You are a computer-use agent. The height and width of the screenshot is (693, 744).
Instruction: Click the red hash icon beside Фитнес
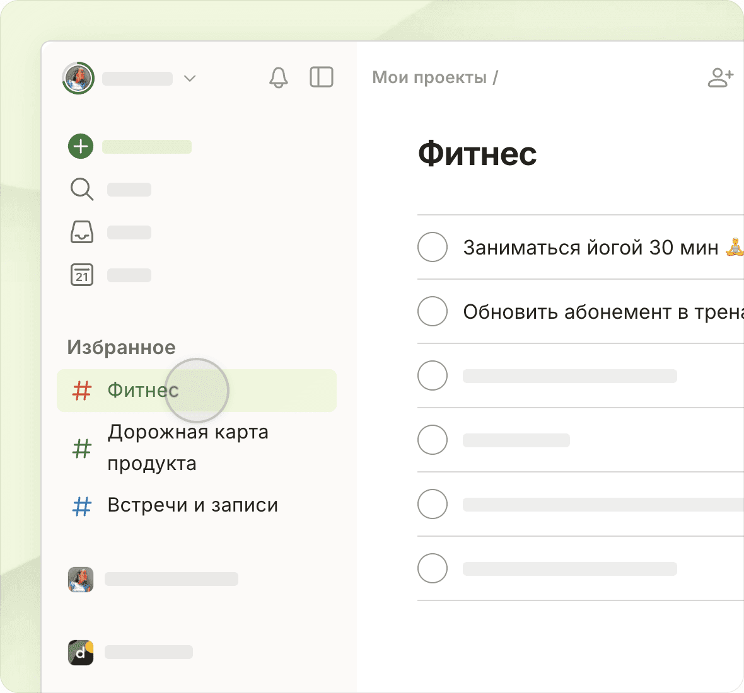pos(82,391)
